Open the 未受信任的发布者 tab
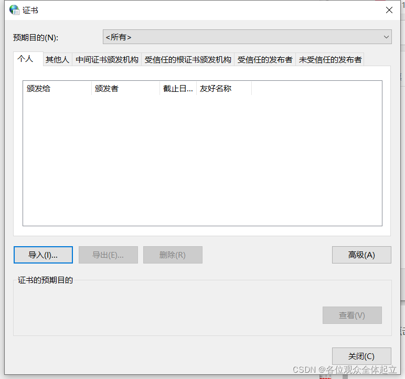 click(330, 60)
